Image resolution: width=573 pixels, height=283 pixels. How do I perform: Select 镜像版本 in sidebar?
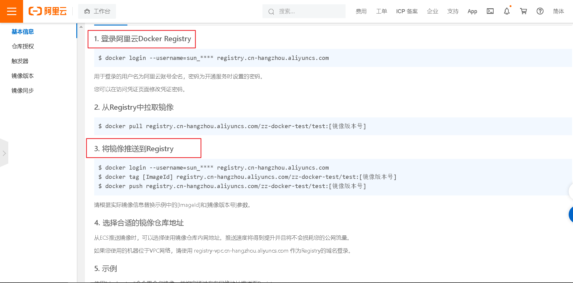point(23,76)
